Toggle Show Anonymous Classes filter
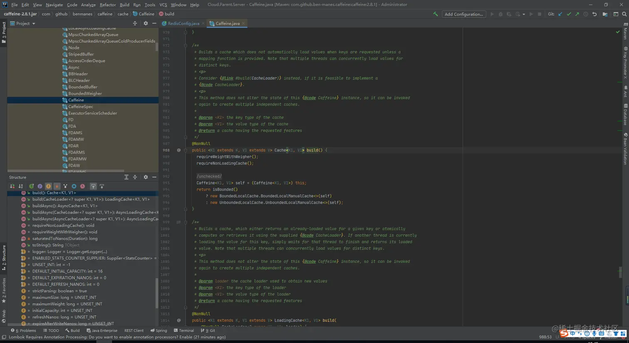This screenshot has width=629, height=343. tap(74, 186)
